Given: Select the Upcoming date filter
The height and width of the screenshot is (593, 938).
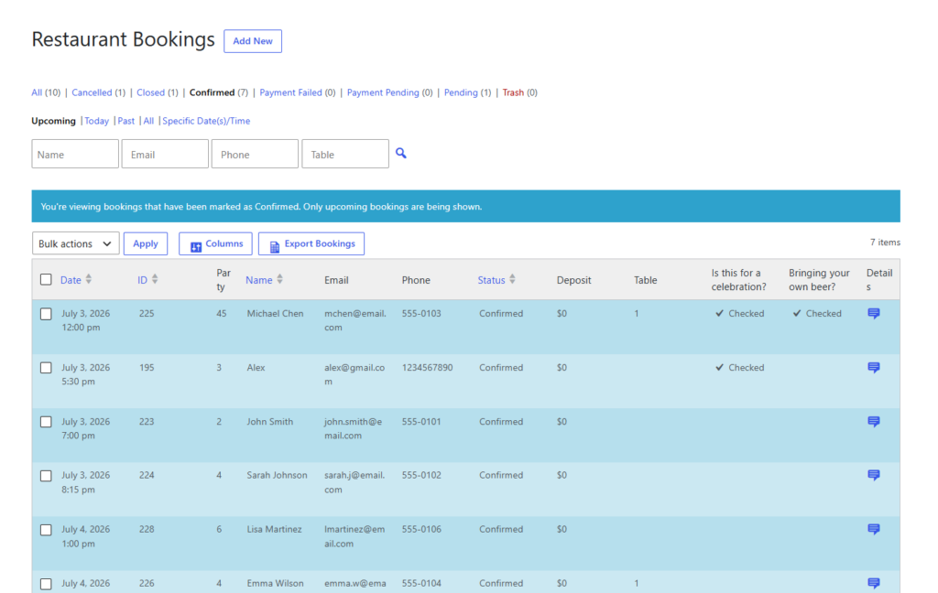Looking at the screenshot, I should (53, 121).
